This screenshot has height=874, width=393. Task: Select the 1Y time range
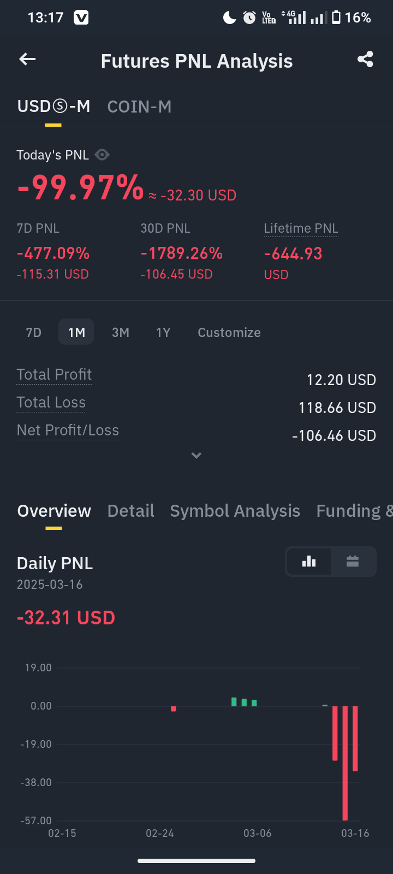pos(163,332)
